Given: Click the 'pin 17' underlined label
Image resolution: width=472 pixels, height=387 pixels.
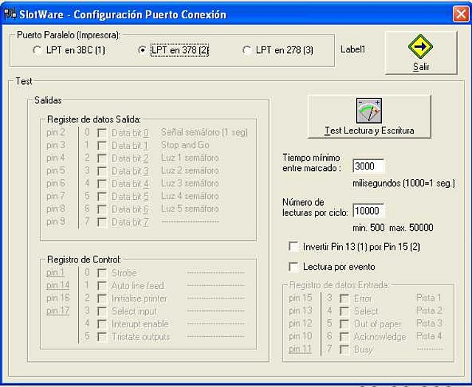Looking at the screenshot, I should (58, 310).
